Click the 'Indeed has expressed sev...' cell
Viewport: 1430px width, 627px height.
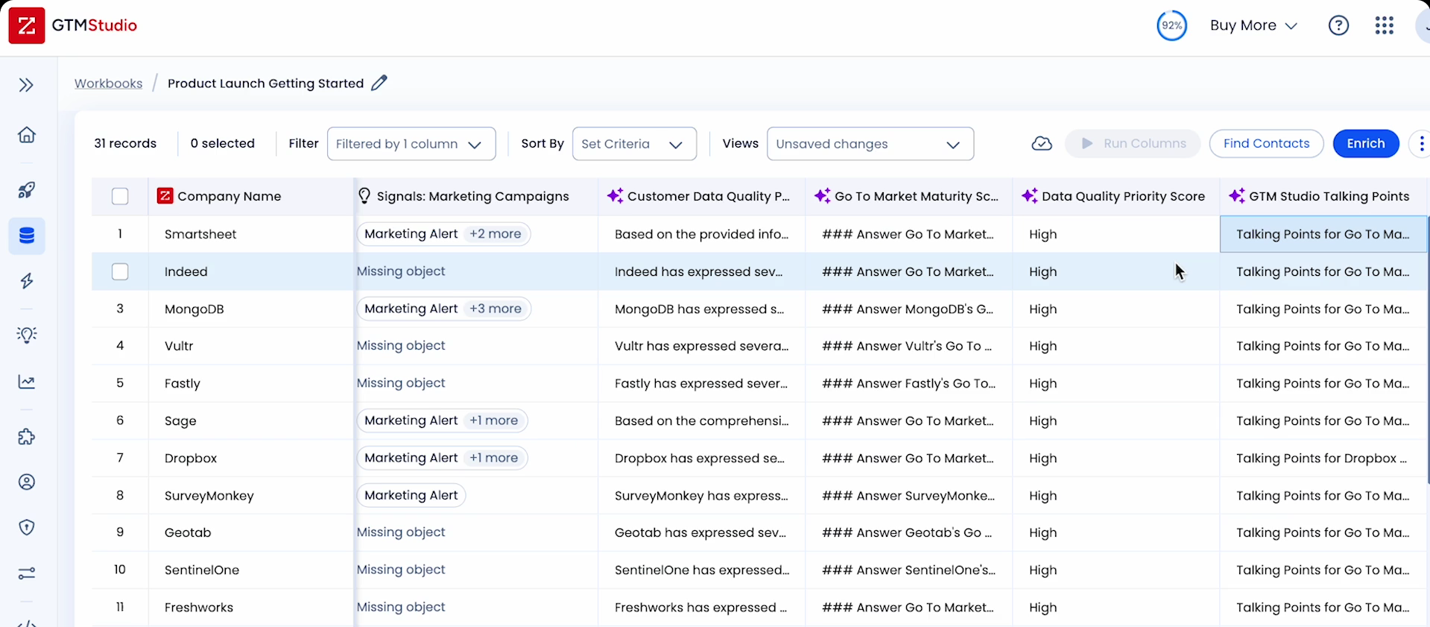click(x=701, y=271)
